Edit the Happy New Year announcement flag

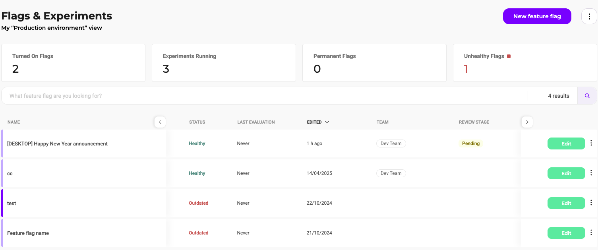(x=566, y=143)
